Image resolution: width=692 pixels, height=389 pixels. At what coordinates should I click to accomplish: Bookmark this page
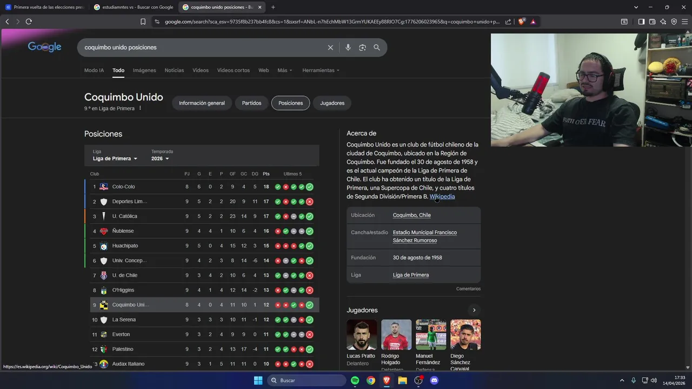point(143,22)
